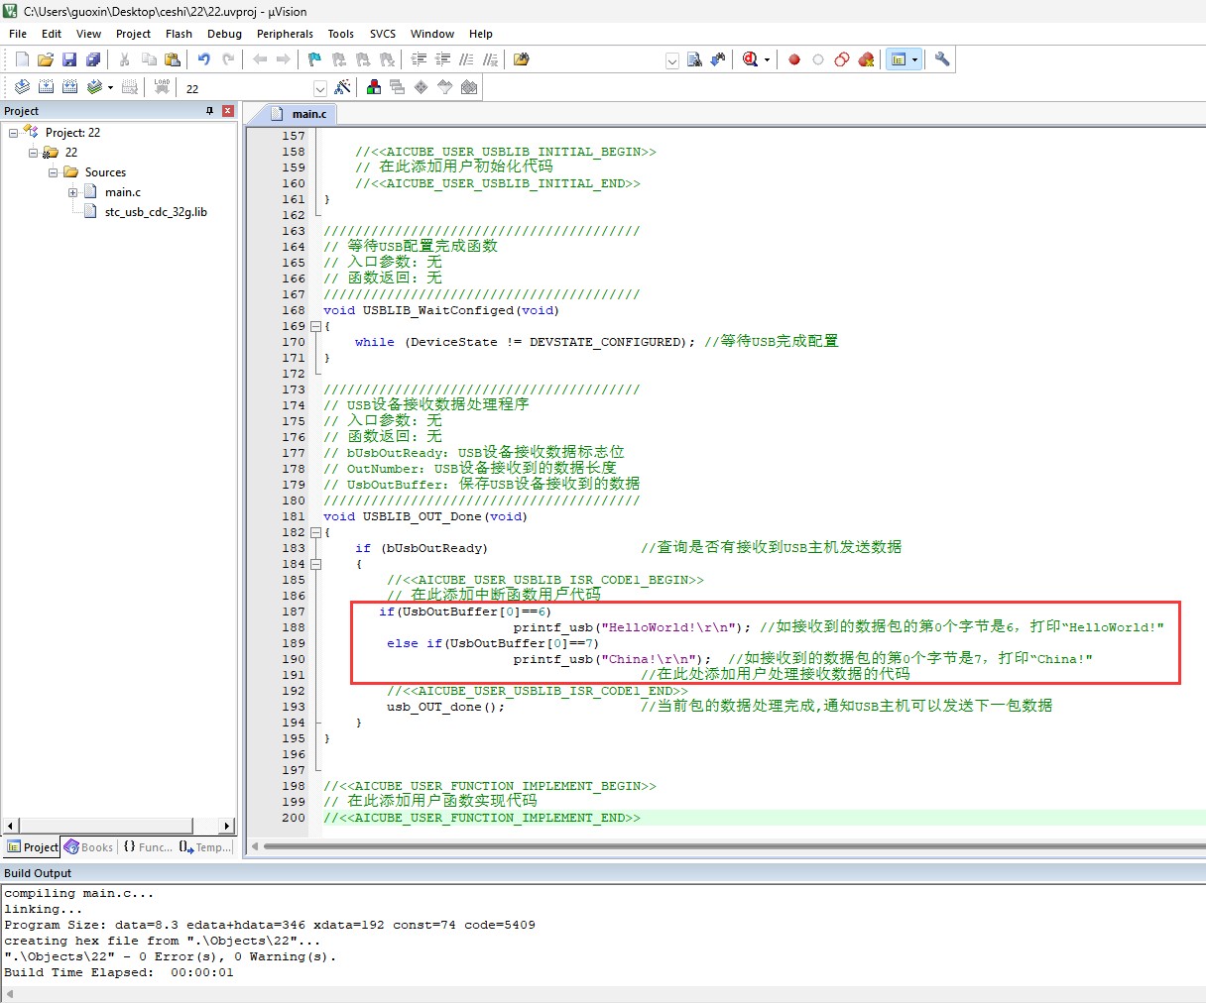The width and height of the screenshot is (1206, 1003).
Task: Toggle the bookmark flag icon
Action: pos(314,59)
